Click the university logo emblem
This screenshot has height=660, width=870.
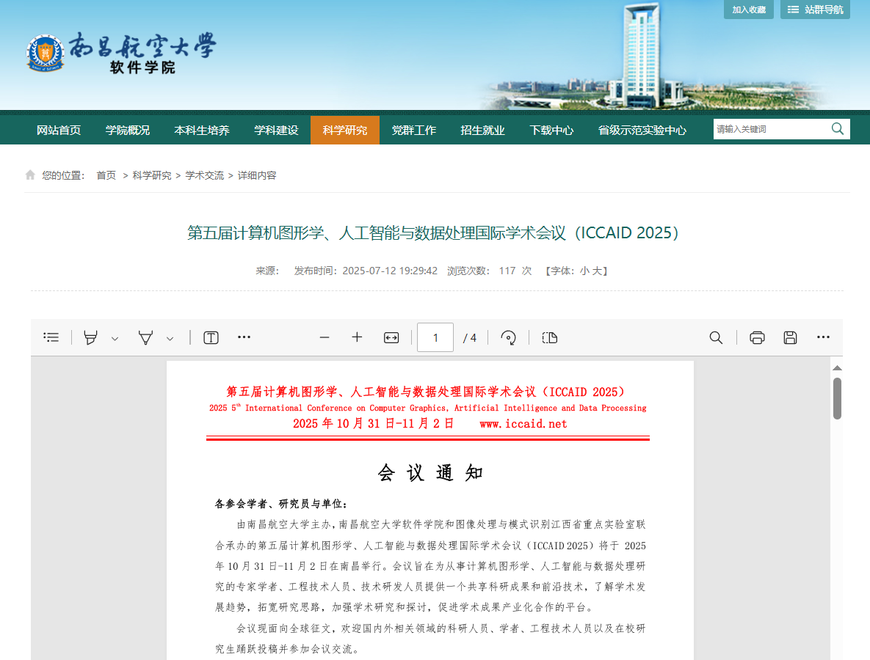pos(46,54)
